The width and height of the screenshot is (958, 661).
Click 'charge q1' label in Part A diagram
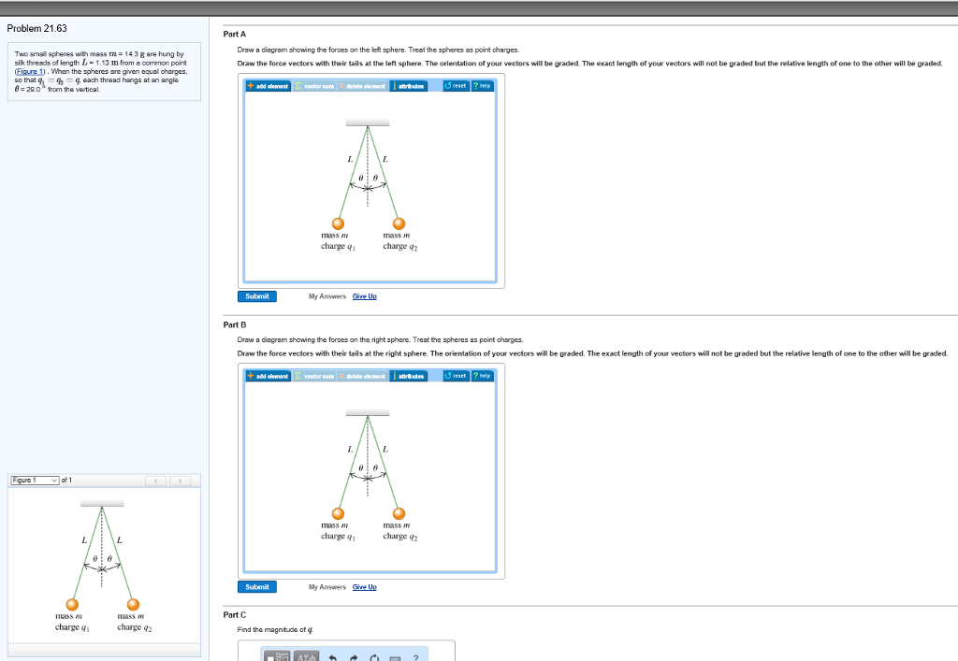click(338, 247)
